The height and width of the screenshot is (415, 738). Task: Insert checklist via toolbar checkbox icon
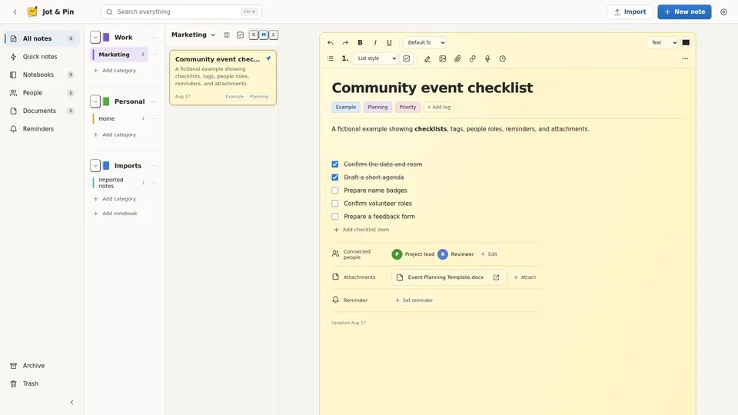(407, 58)
